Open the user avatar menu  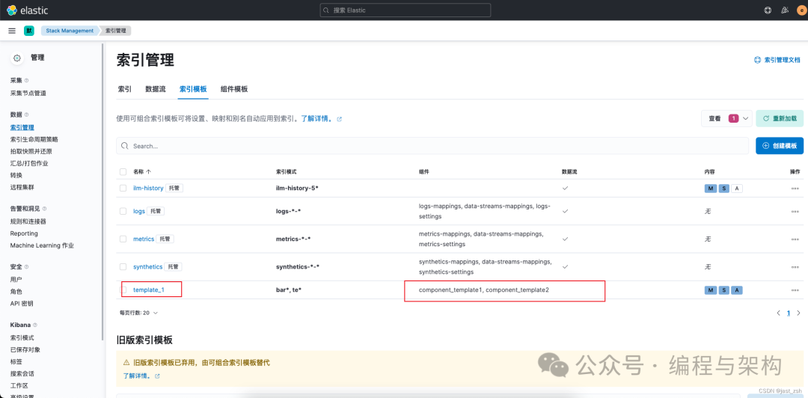pos(801,10)
